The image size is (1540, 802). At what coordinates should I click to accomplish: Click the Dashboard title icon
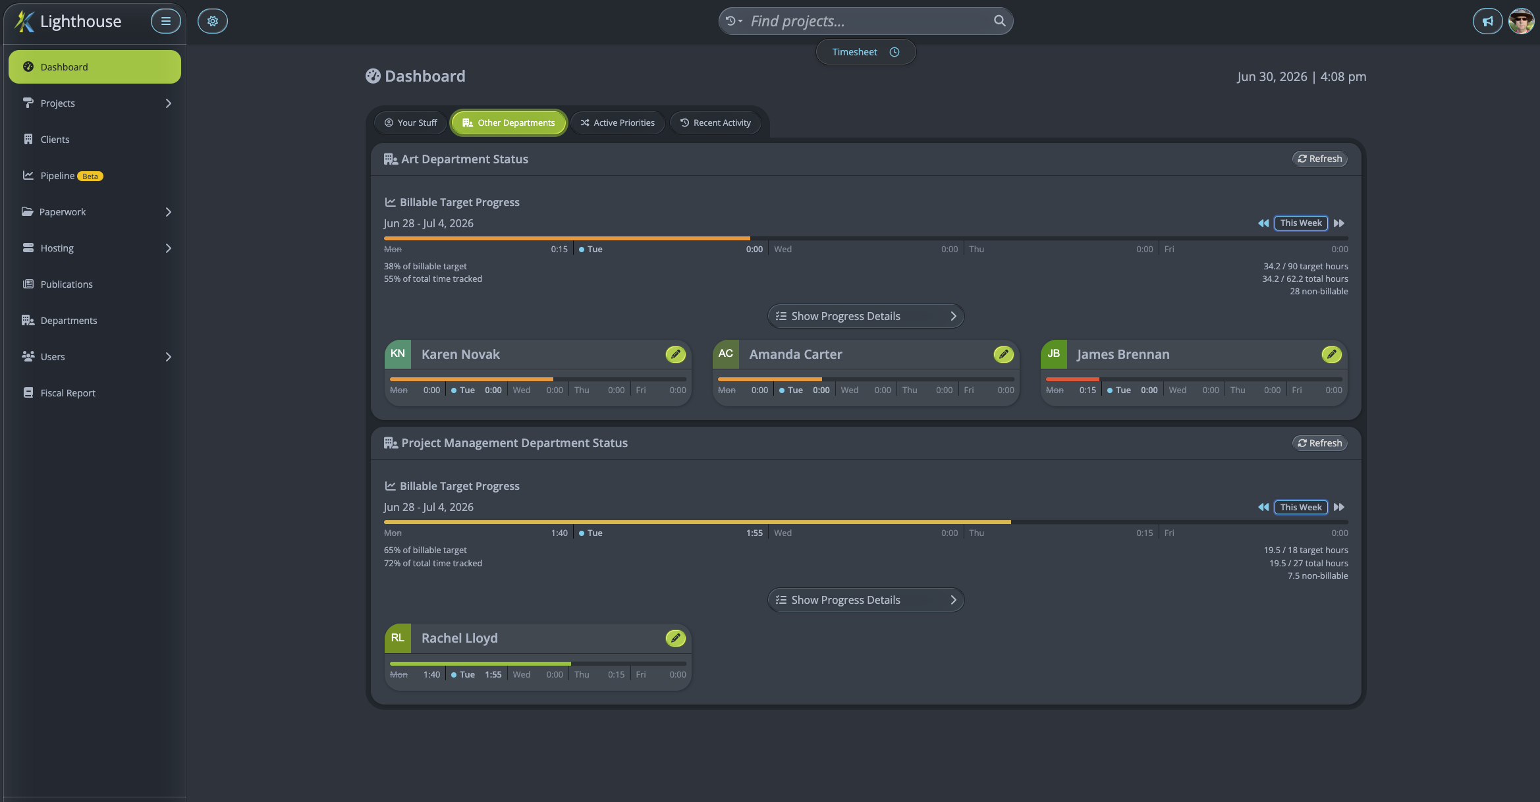(373, 76)
